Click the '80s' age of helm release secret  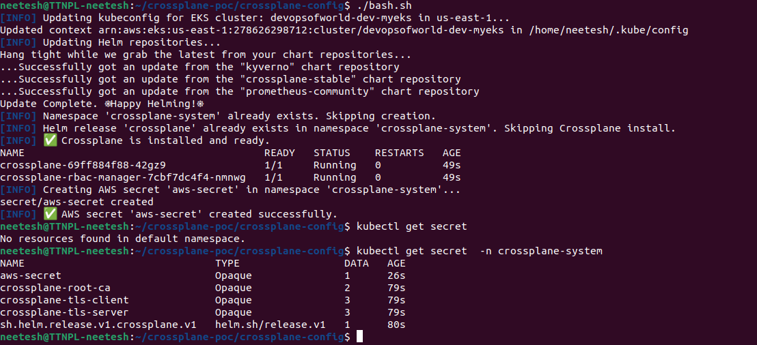pos(396,325)
